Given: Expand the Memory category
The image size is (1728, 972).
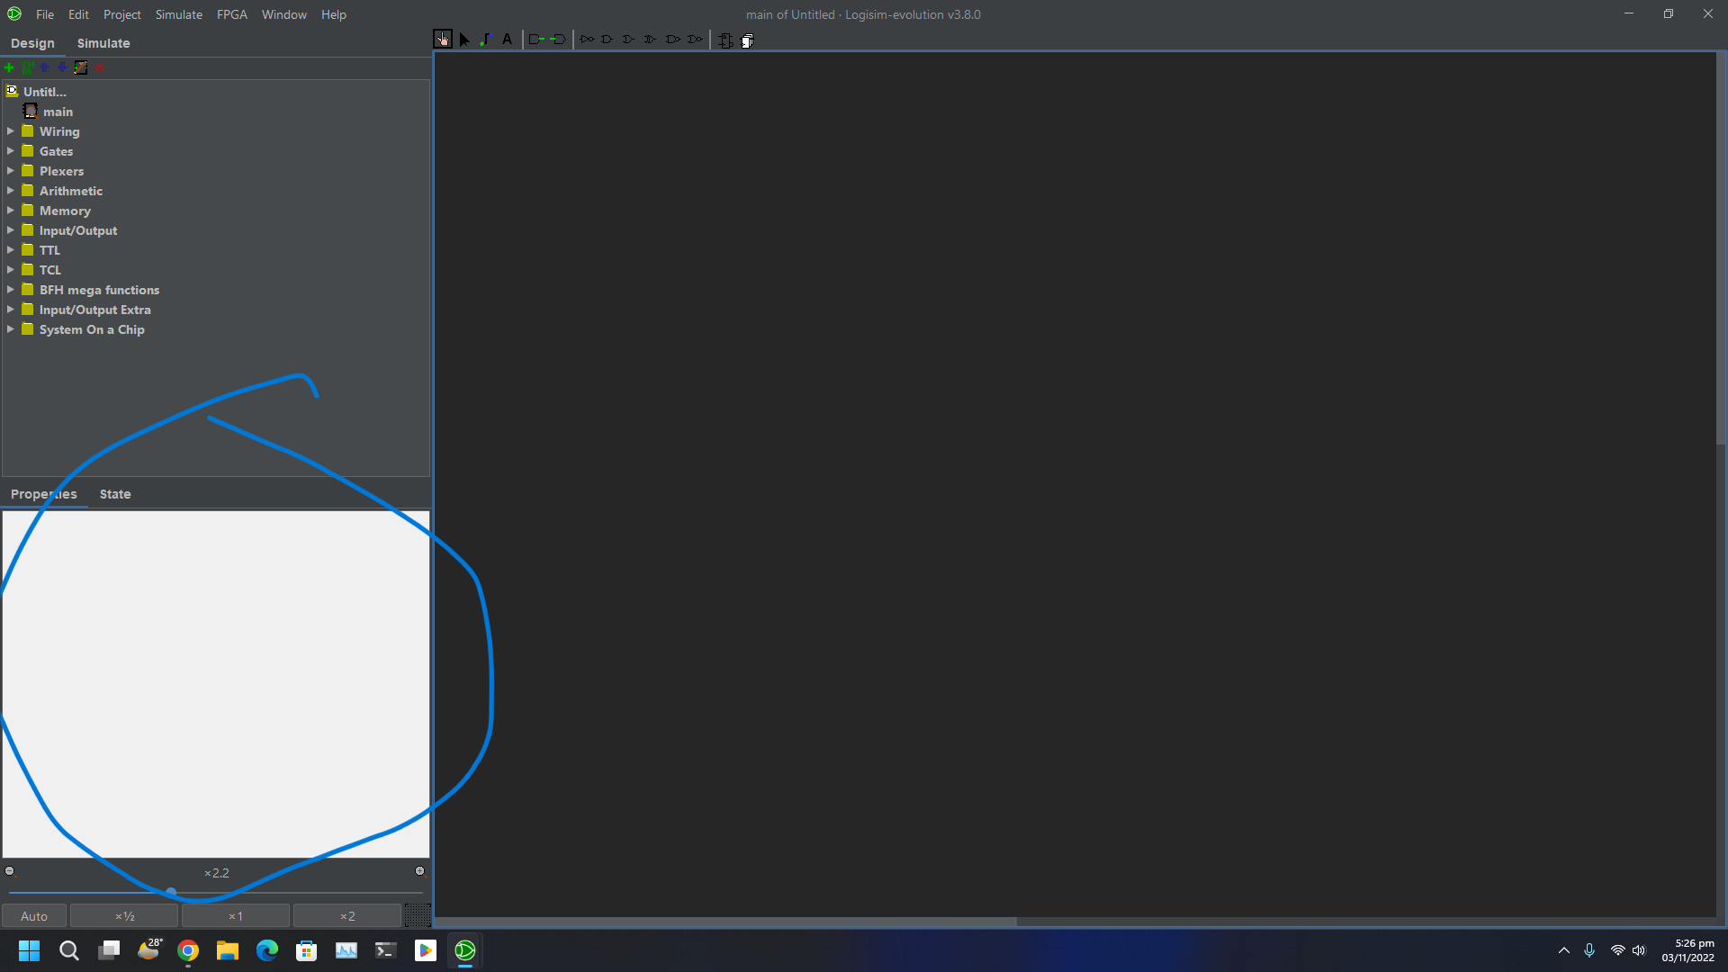Looking at the screenshot, I should [x=10, y=210].
